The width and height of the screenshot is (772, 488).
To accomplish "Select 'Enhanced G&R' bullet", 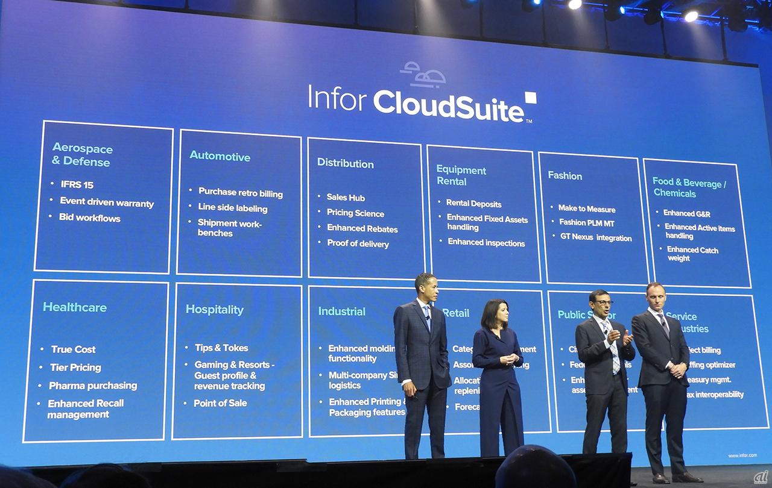I will pos(687,213).
